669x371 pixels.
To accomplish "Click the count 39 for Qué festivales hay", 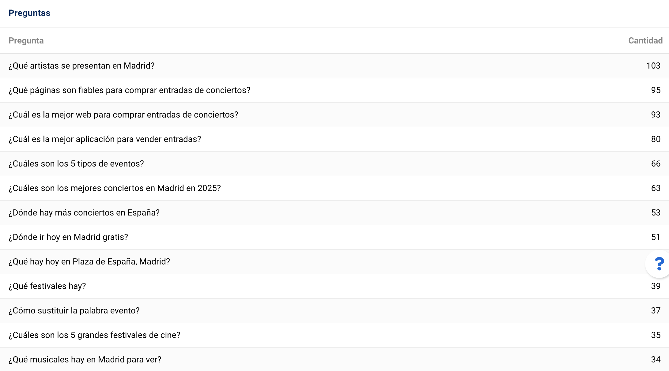I will click(x=656, y=286).
